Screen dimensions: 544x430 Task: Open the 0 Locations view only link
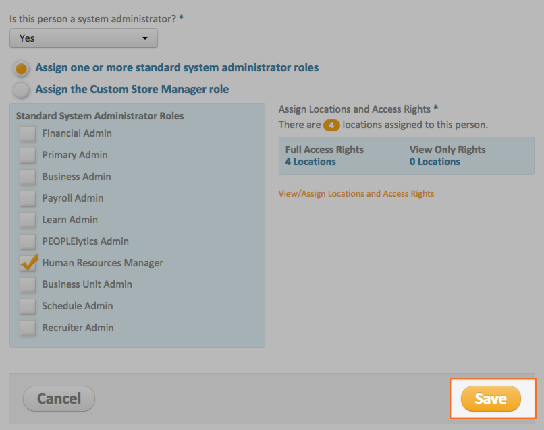pos(435,162)
